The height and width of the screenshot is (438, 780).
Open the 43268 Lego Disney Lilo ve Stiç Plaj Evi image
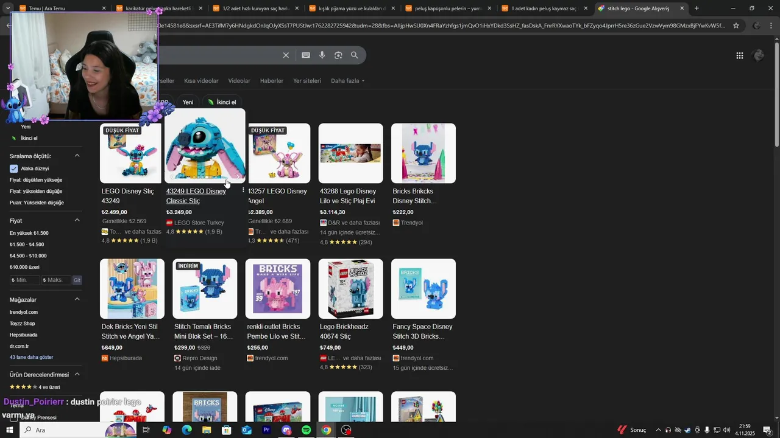point(351,153)
